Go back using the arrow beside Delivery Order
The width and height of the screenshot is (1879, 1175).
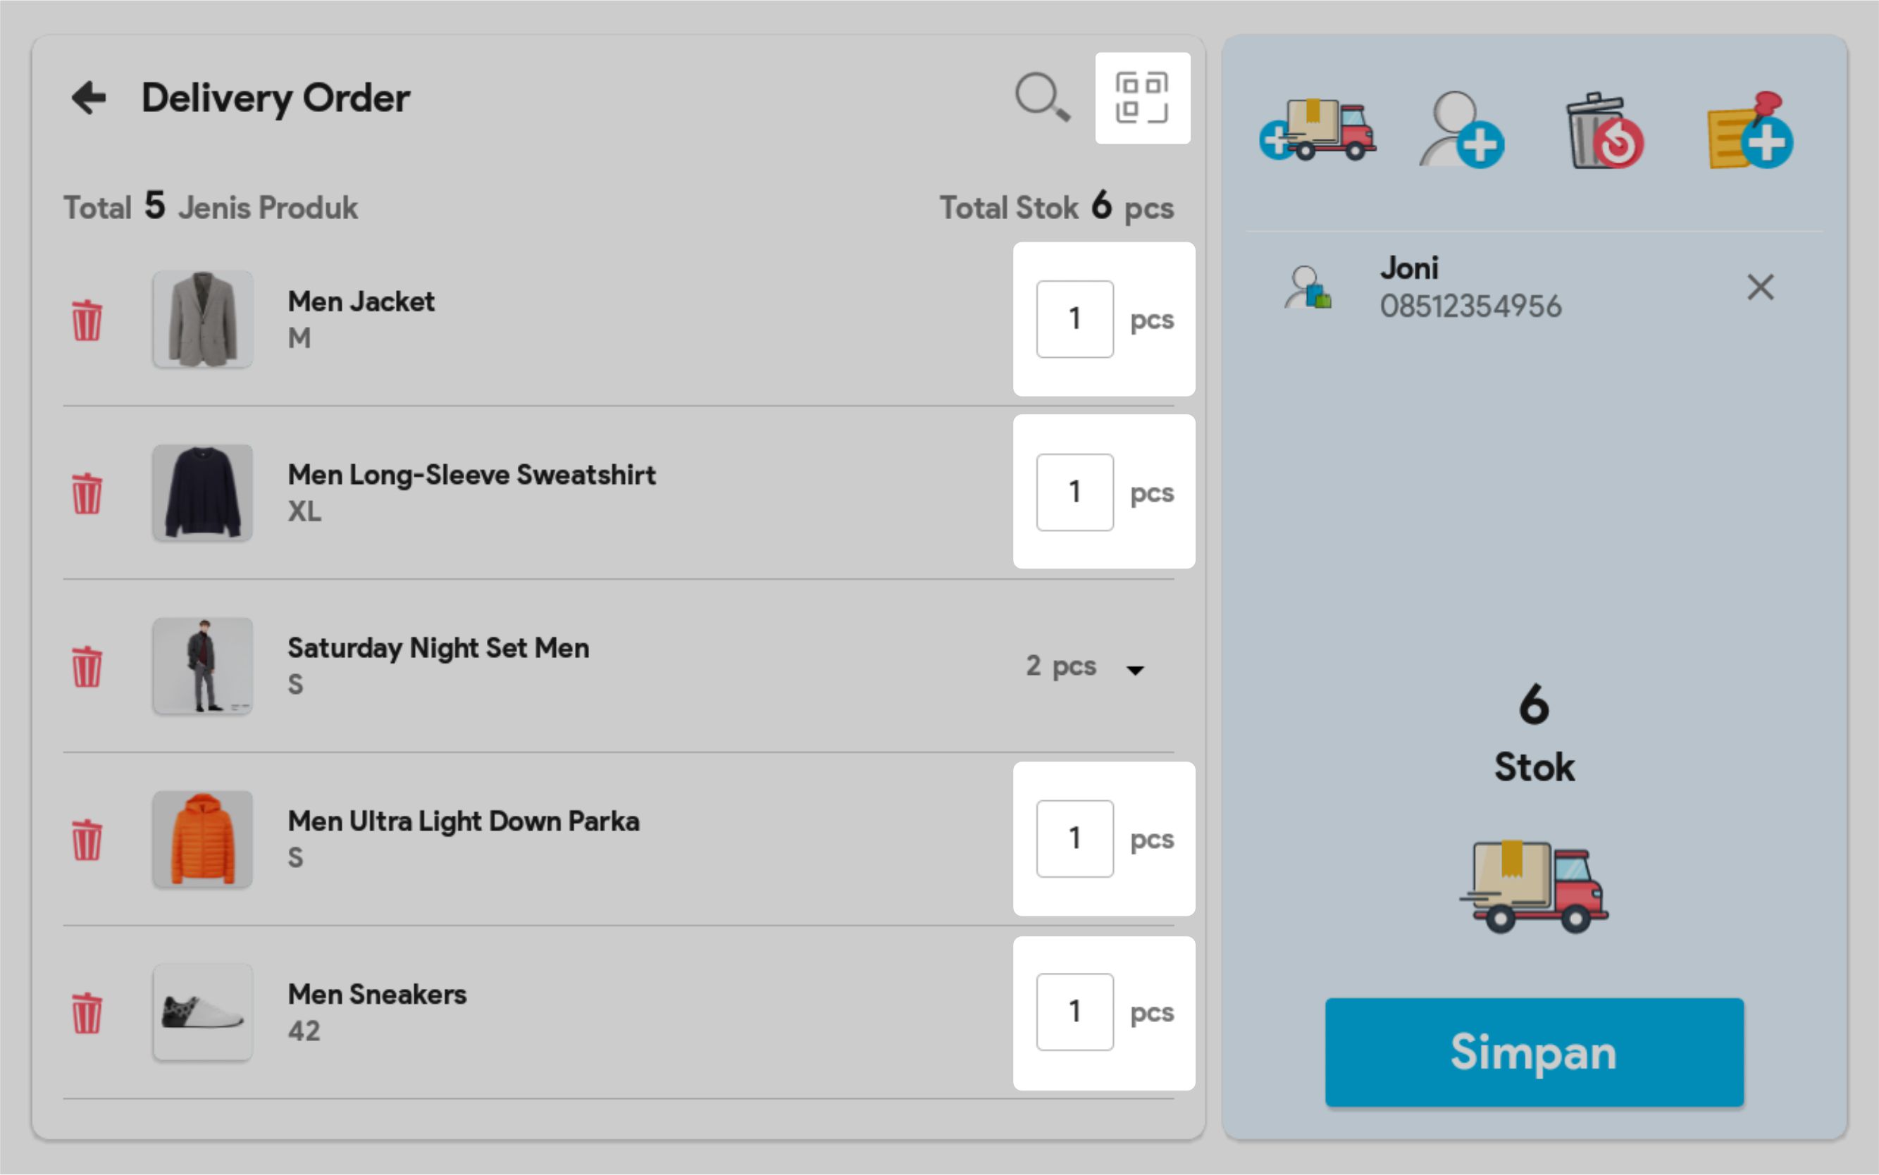(x=89, y=98)
